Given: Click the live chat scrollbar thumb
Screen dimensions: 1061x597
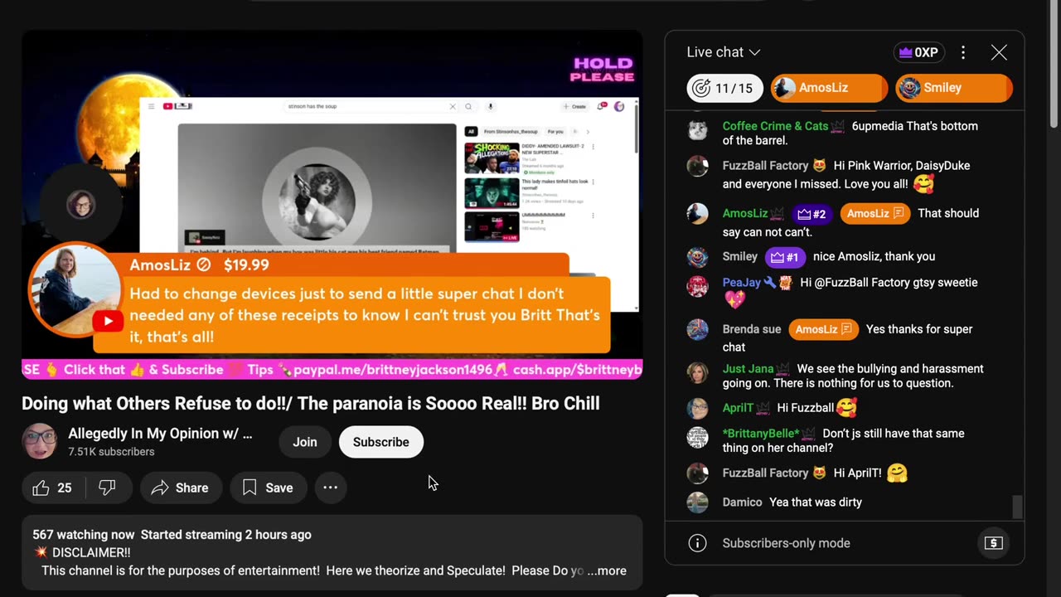Looking at the screenshot, I should 1018,507.
